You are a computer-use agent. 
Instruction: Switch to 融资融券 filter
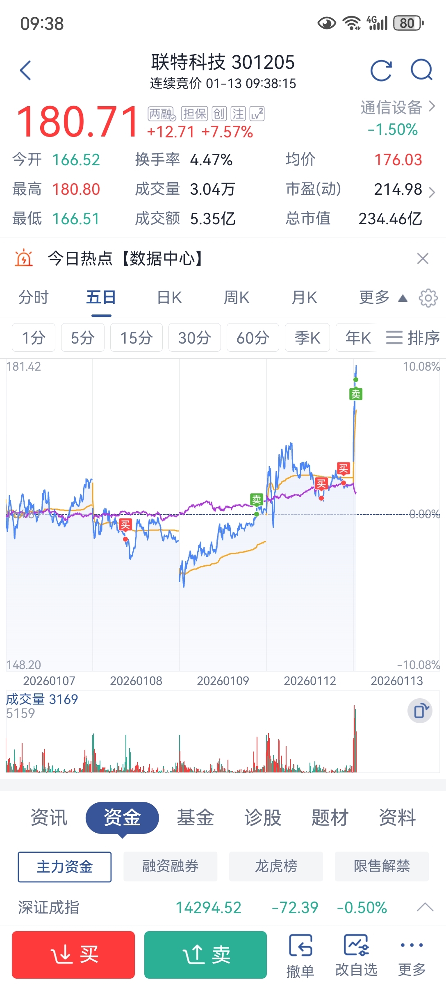(170, 866)
